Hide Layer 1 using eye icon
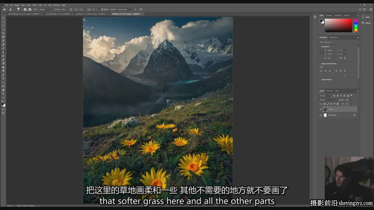This screenshot has width=374, height=210. coord(321,109)
